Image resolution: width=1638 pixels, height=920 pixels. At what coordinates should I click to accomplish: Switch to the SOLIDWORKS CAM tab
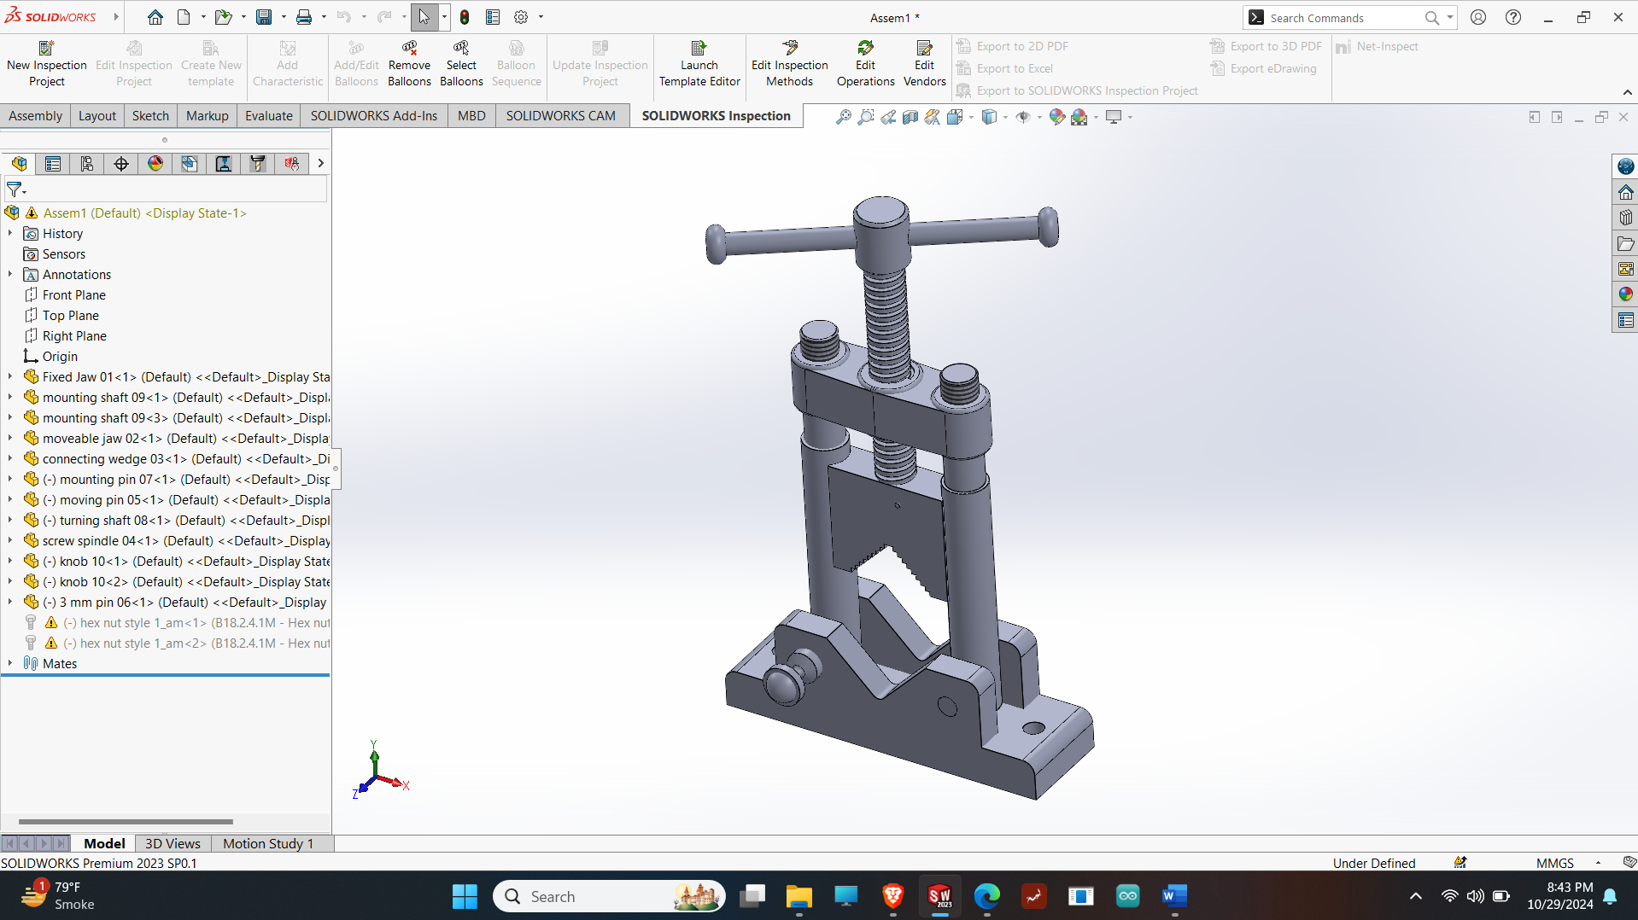[x=560, y=116]
